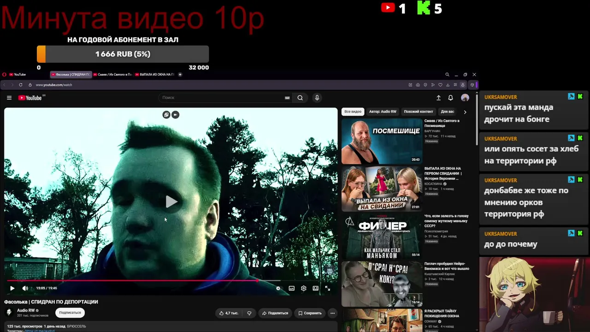Viewport: 590px width, 332px height.
Task: Select the 'Все видео' filter chip
Action: (353, 112)
